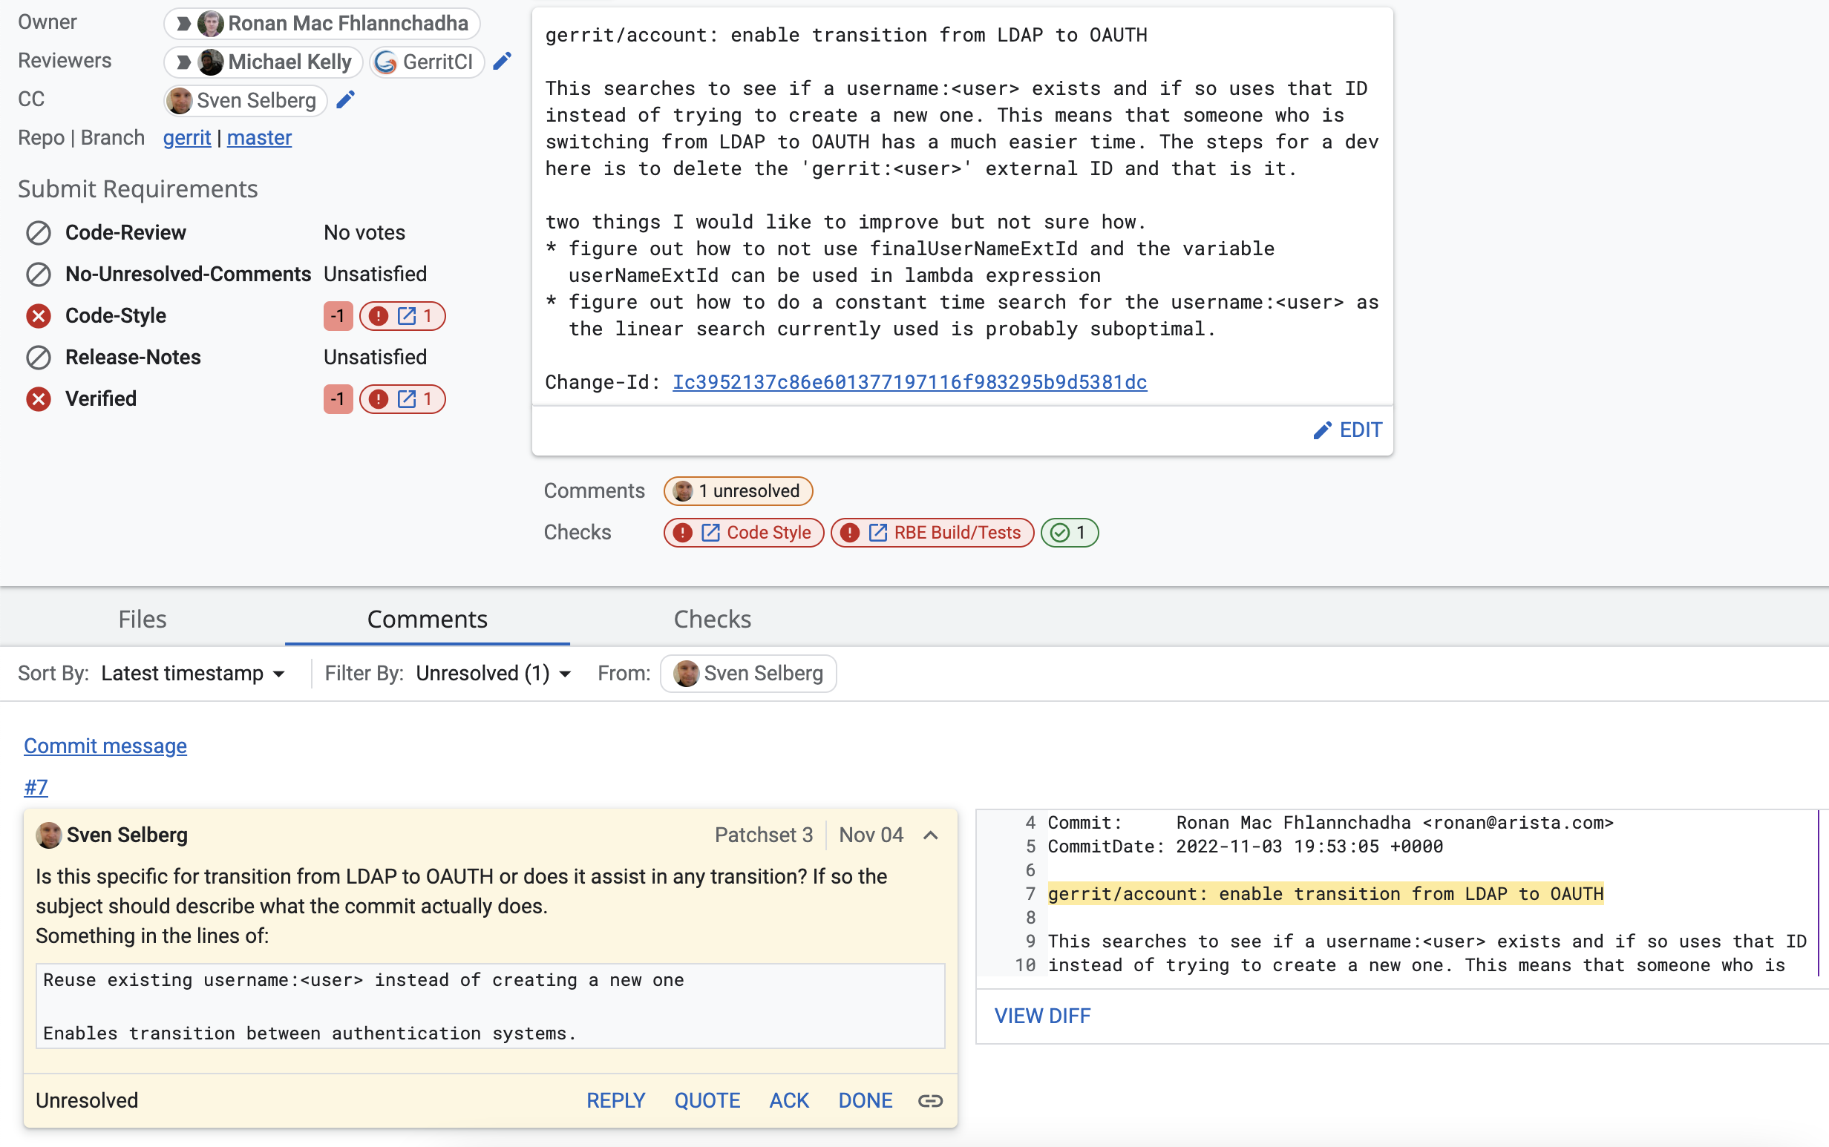The height and width of the screenshot is (1147, 1829).
Task: Click the -1 vote chip for Verified
Action: pyautogui.click(x=338, y=399)
